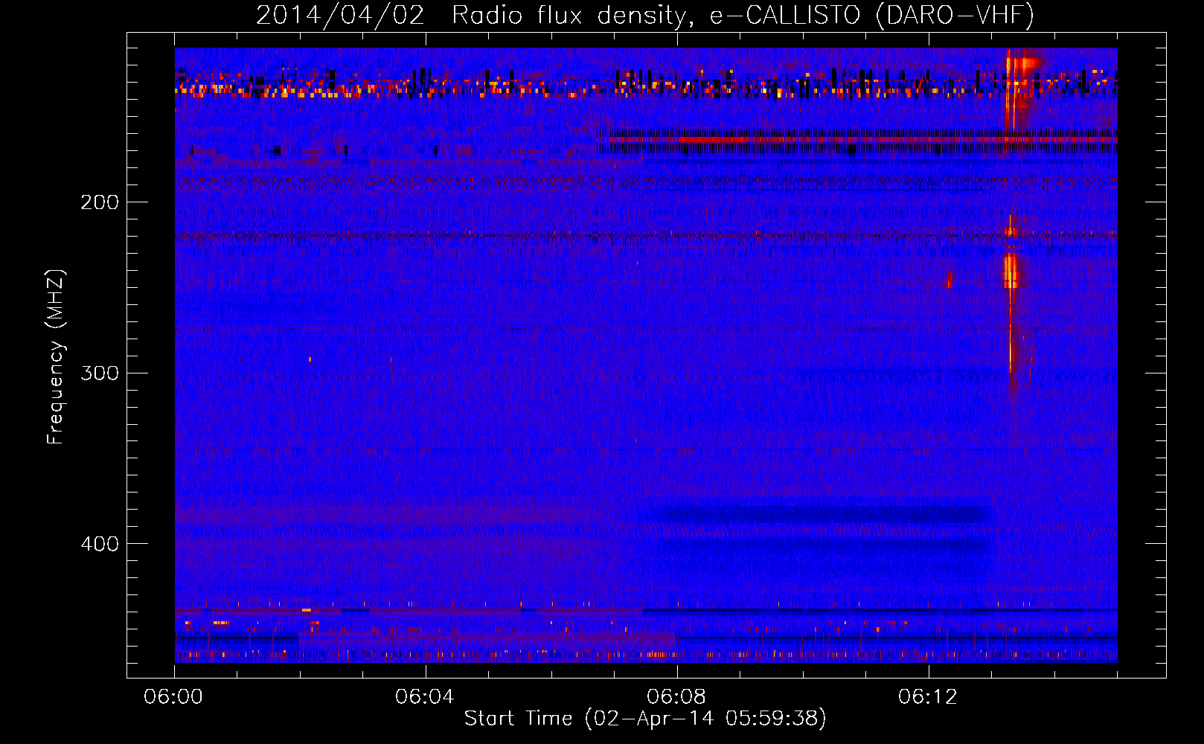1204x744 pixels.
Task: Click the 300 frequency tick label
Action: pyautogui.click(x=100, y=373)
